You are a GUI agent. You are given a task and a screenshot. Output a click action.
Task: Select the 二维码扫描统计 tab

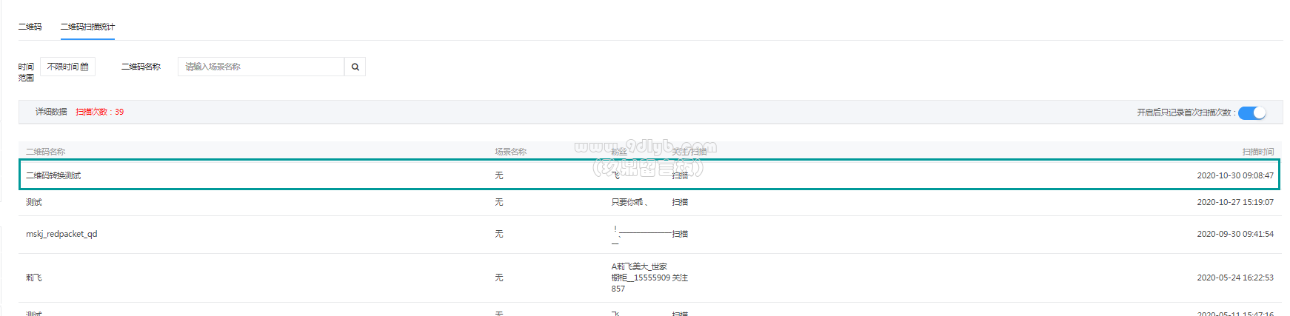click(x=87, y=27)
